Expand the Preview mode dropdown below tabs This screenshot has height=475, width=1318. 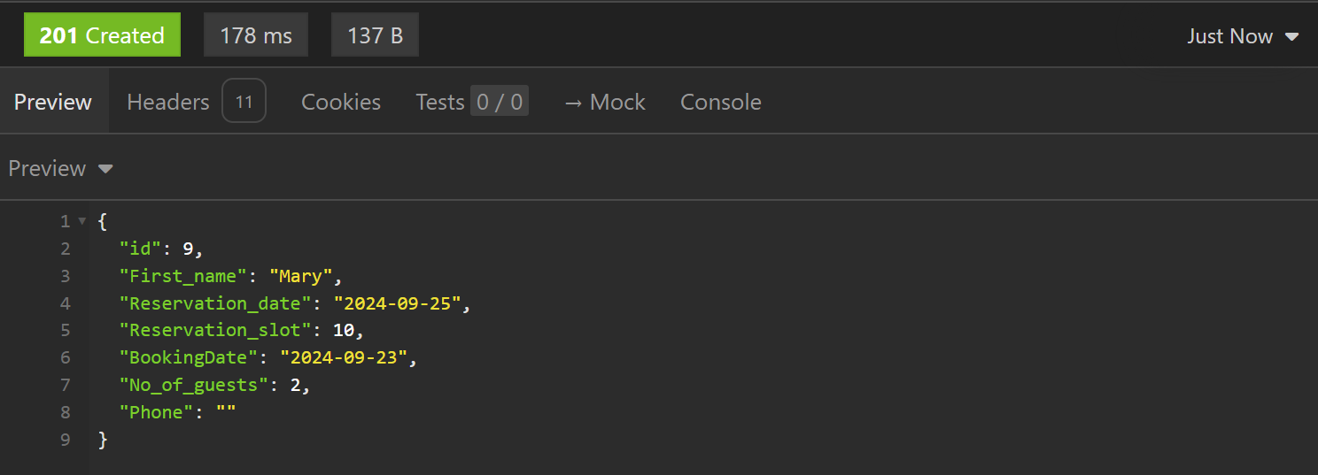coord(60,168)
